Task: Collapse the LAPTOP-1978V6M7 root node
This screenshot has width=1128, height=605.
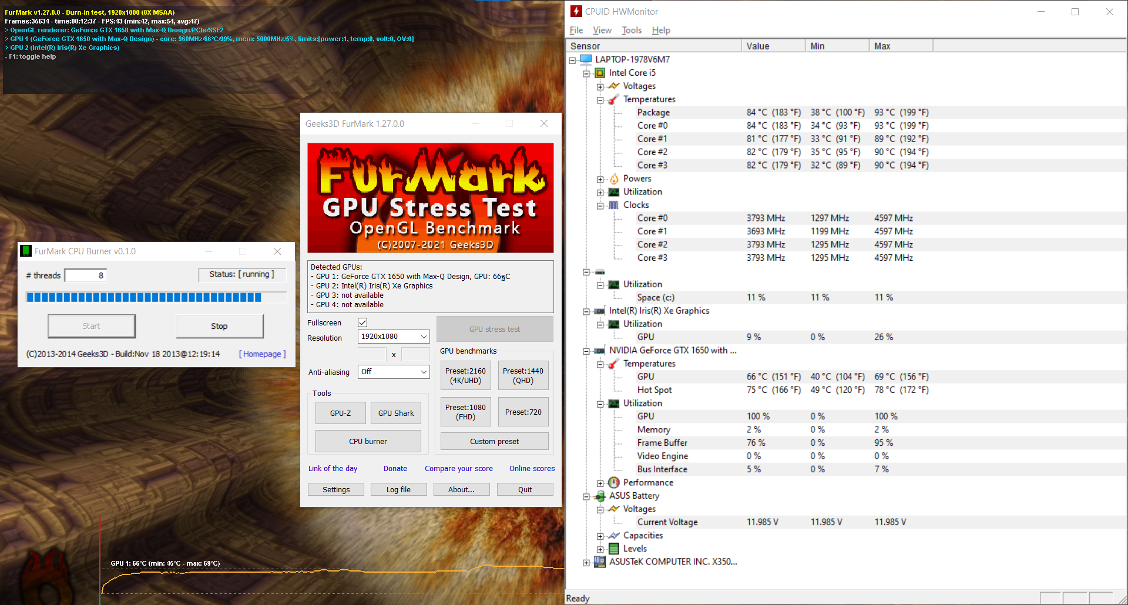Action: (x=572, y=60)
